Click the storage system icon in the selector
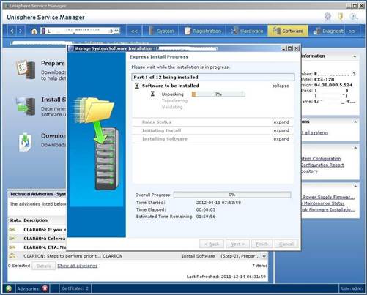 tap(43, 31)
